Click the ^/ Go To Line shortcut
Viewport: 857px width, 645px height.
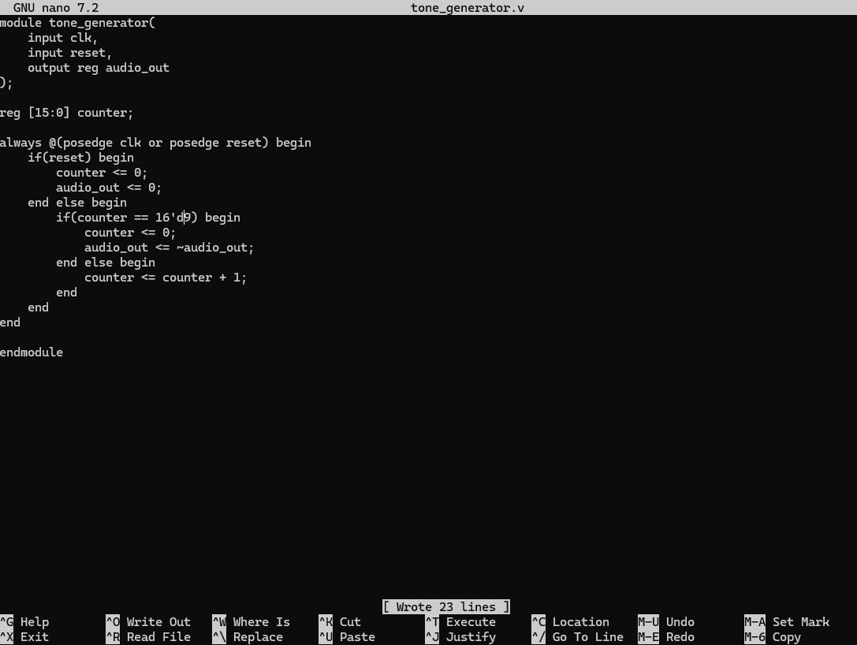[577, 637]
